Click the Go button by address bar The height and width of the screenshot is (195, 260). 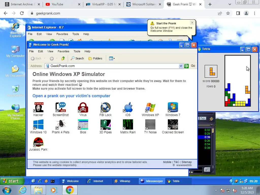[x=193, y=66]
